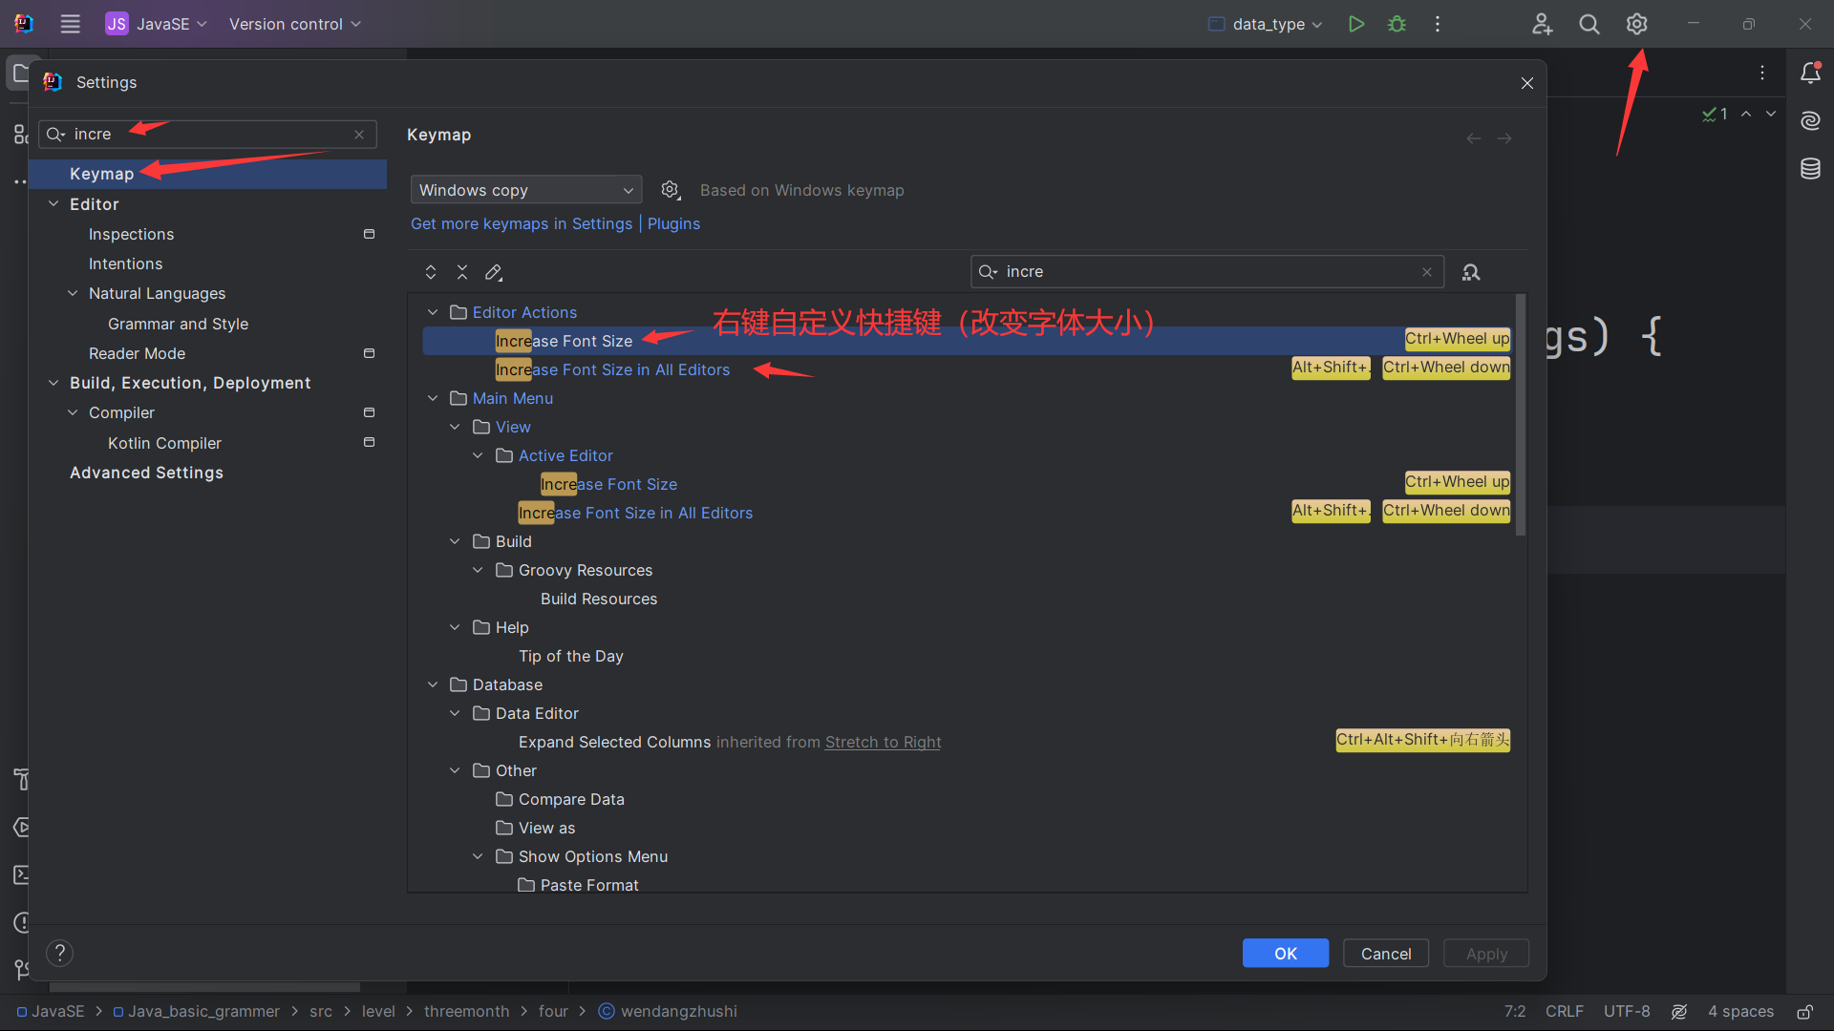1834x1031 pixels.
Task: Collapse the Editor Actions tree node
Action: click(433, 312)
